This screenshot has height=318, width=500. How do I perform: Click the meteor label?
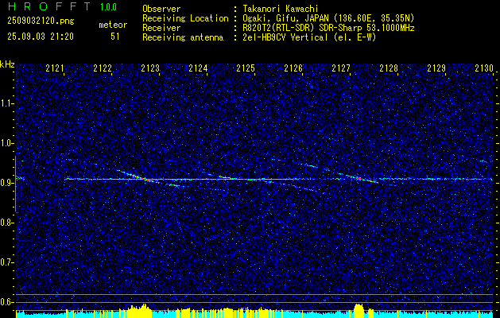click(x=113, y=25)
